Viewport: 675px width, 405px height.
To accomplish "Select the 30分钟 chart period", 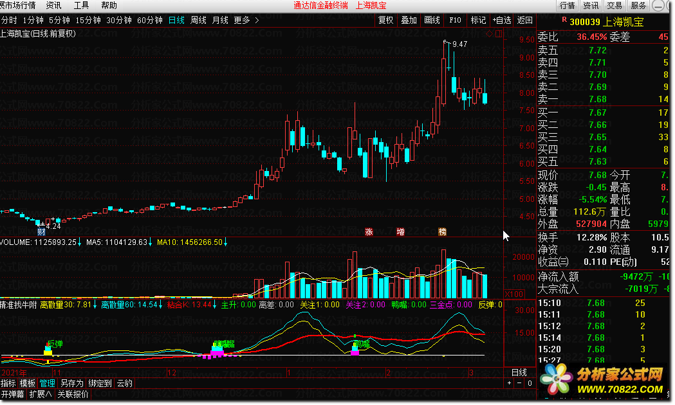I will (119, 20).
